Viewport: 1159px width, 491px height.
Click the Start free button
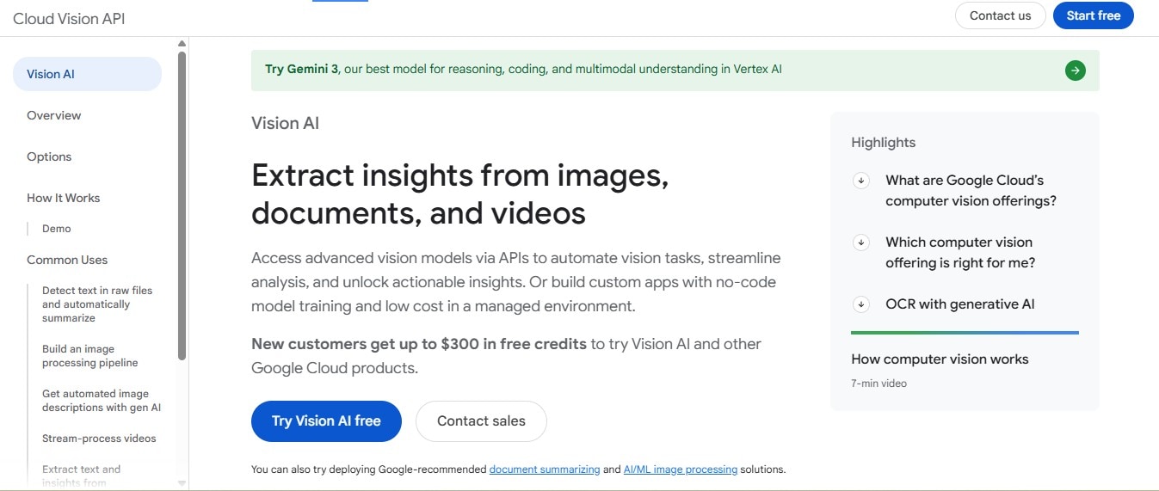pos(1093,15)
